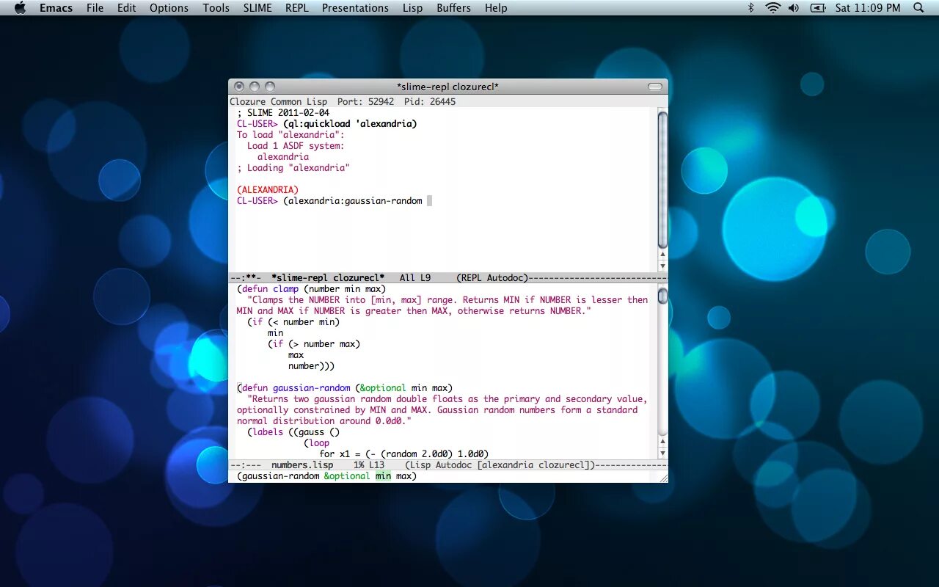939x587 pixels.
Task: Open the Presentations menu
Action: click(355, 7)
